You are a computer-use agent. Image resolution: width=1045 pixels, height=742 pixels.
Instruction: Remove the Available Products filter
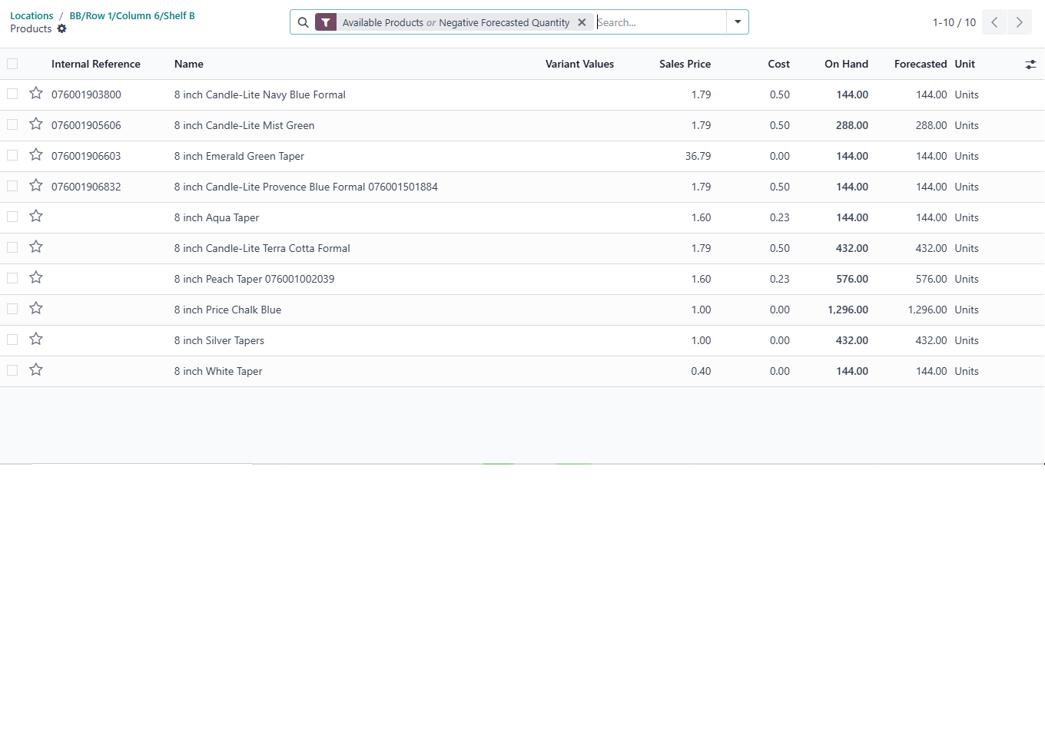click(x=582, y=22)
